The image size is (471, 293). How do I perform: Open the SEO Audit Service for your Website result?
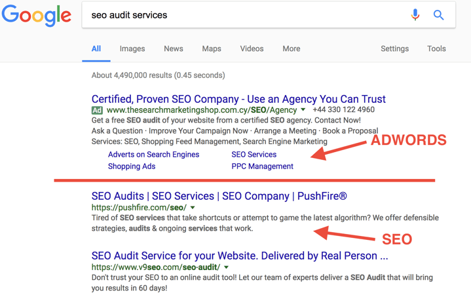pos(240,256)
